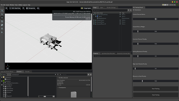The height and width of the screenshot is (101, 179).
Task: Click the selection arrow tool
Action: (2, 14)
